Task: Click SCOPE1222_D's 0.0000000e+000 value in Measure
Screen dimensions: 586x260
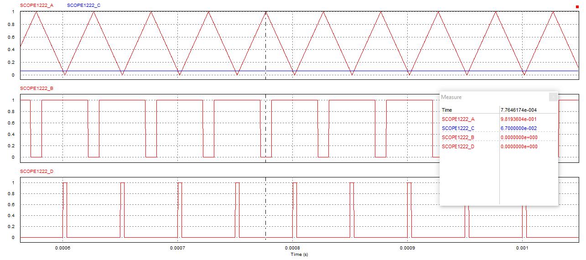Action: [519, 146]
